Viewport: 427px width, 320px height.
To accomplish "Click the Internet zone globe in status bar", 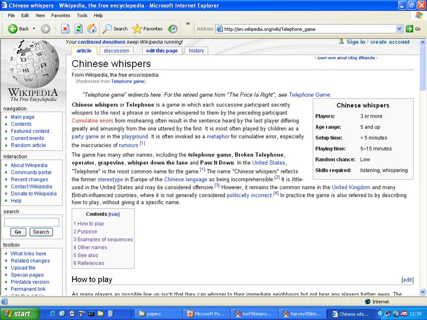I will click(x=368, y=301).
